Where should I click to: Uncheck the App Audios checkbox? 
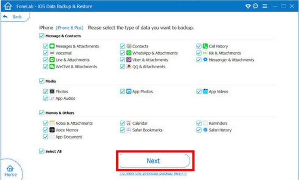tap(46, 98)
